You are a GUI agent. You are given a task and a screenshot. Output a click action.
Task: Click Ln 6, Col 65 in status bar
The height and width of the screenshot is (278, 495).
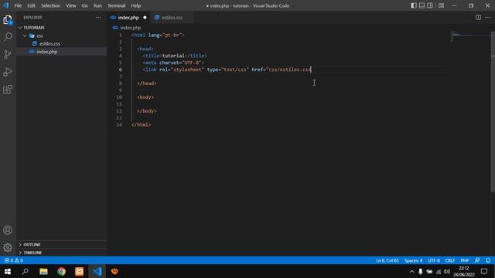click(x=387, y=260)
